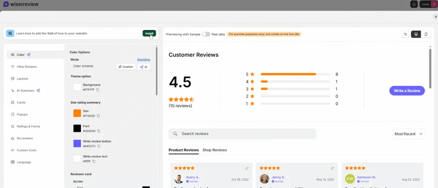438x188 pixels.
Task: Click the Write a Review button
Action: click(407, 91)
